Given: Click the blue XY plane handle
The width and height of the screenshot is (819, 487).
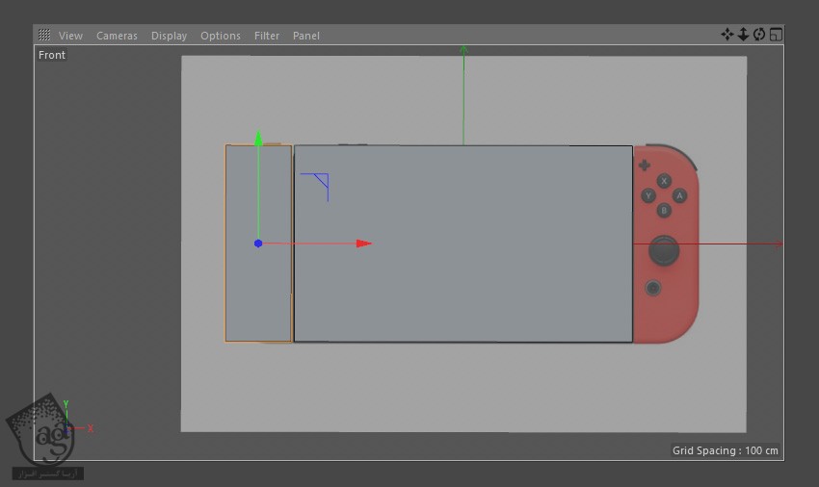Looking at the screenshot, I should [x=320, y=182].
